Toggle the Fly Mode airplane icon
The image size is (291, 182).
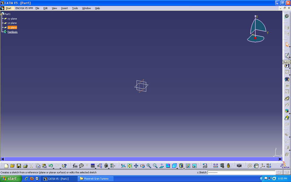pos(123,166)
